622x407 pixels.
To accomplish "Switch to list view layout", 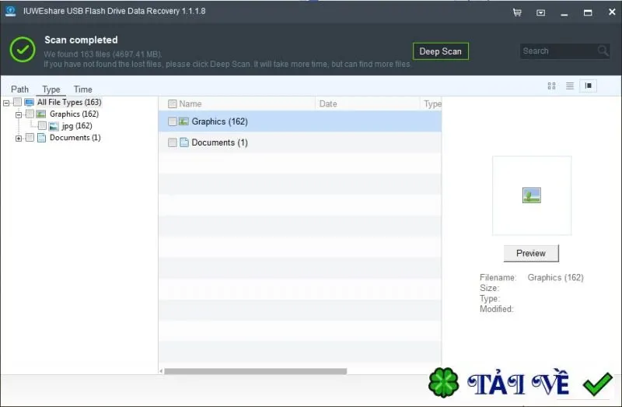I will [x=570, y=86].
